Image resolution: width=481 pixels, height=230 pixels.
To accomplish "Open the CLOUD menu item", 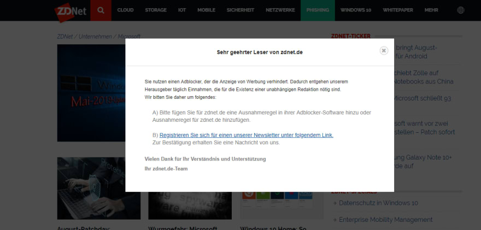I will point(125,10).
